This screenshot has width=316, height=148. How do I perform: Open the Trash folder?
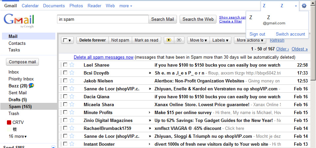(x=14, y=113)
